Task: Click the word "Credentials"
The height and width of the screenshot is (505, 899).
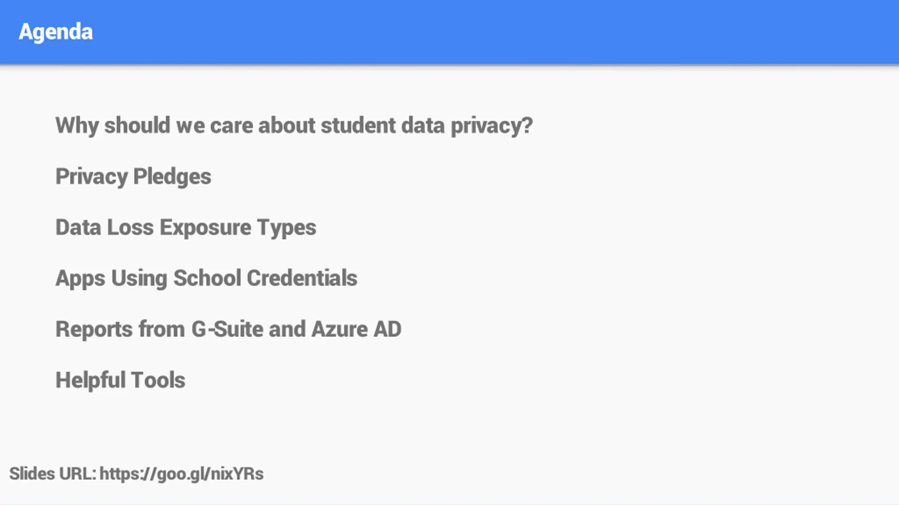Action: tap(302, 278)
